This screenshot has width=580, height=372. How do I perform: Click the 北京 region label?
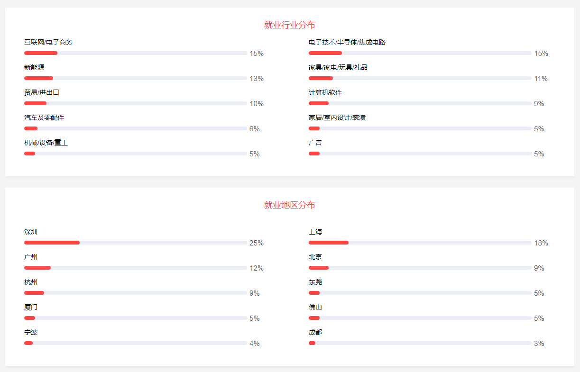pos(315,257)
